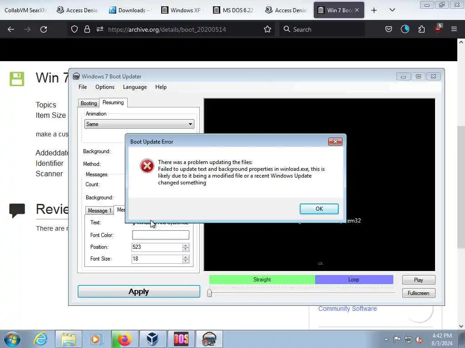Click the network tray icon
Screen dimensions: 465x348
(x=408, y=339)
